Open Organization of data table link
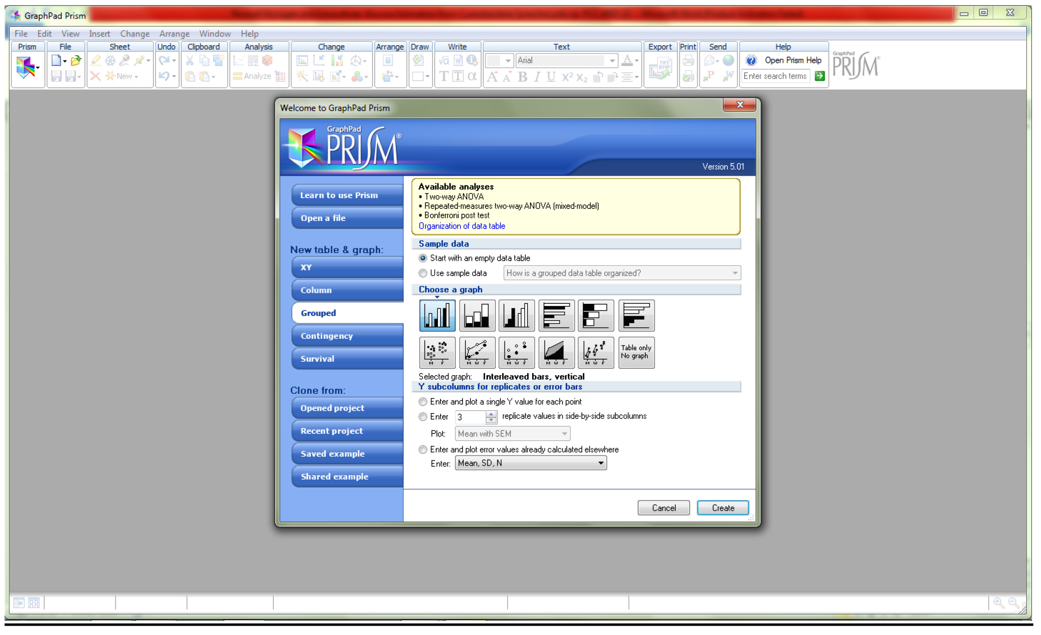 pyautogui.click(x=462, y=226)
